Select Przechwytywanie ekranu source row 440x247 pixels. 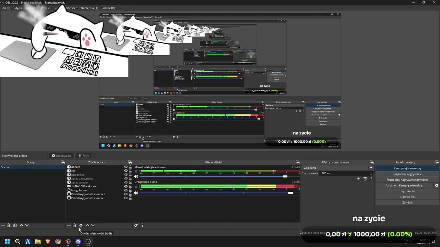[x=100, y=198]
